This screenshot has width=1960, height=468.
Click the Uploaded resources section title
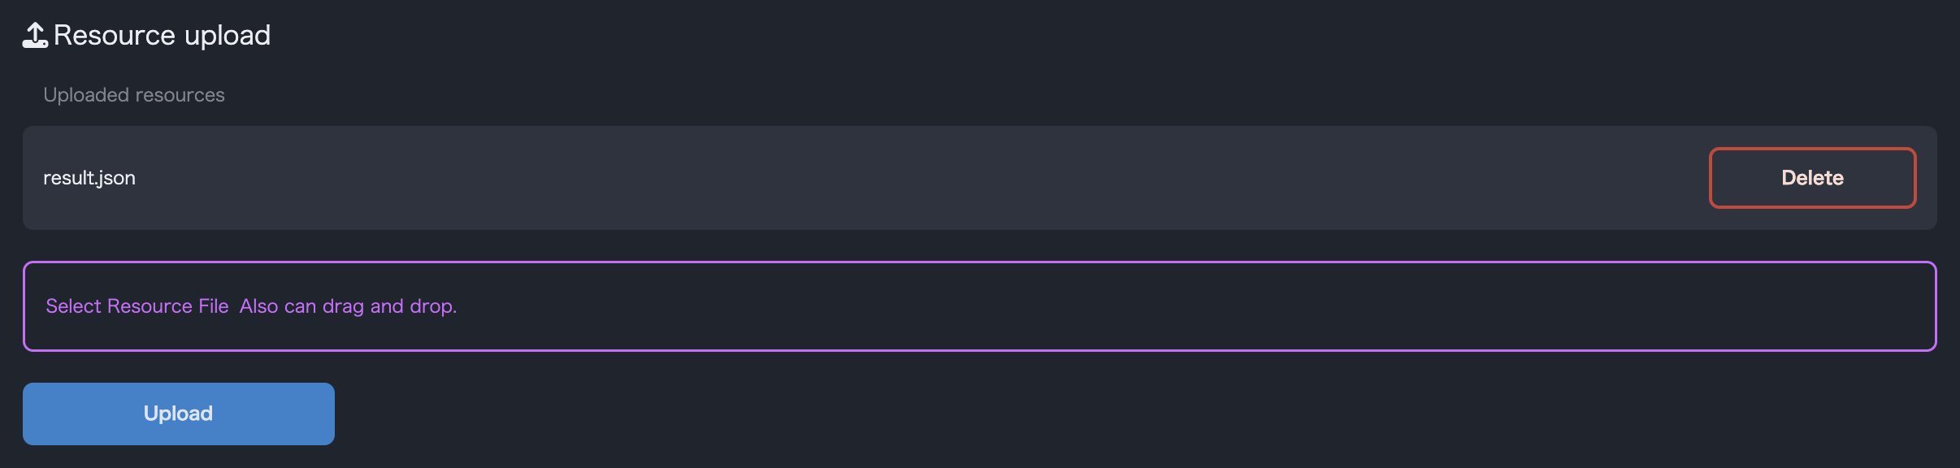[x=134, y=95]
